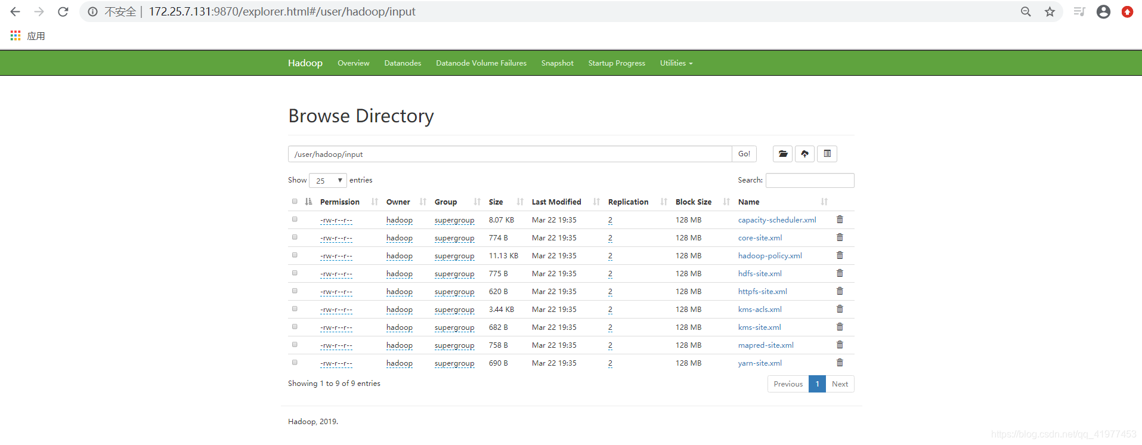The width and height of the screenshot is (1142, 445).
Task: Sort table by Replication column
Action: point(637,202)
